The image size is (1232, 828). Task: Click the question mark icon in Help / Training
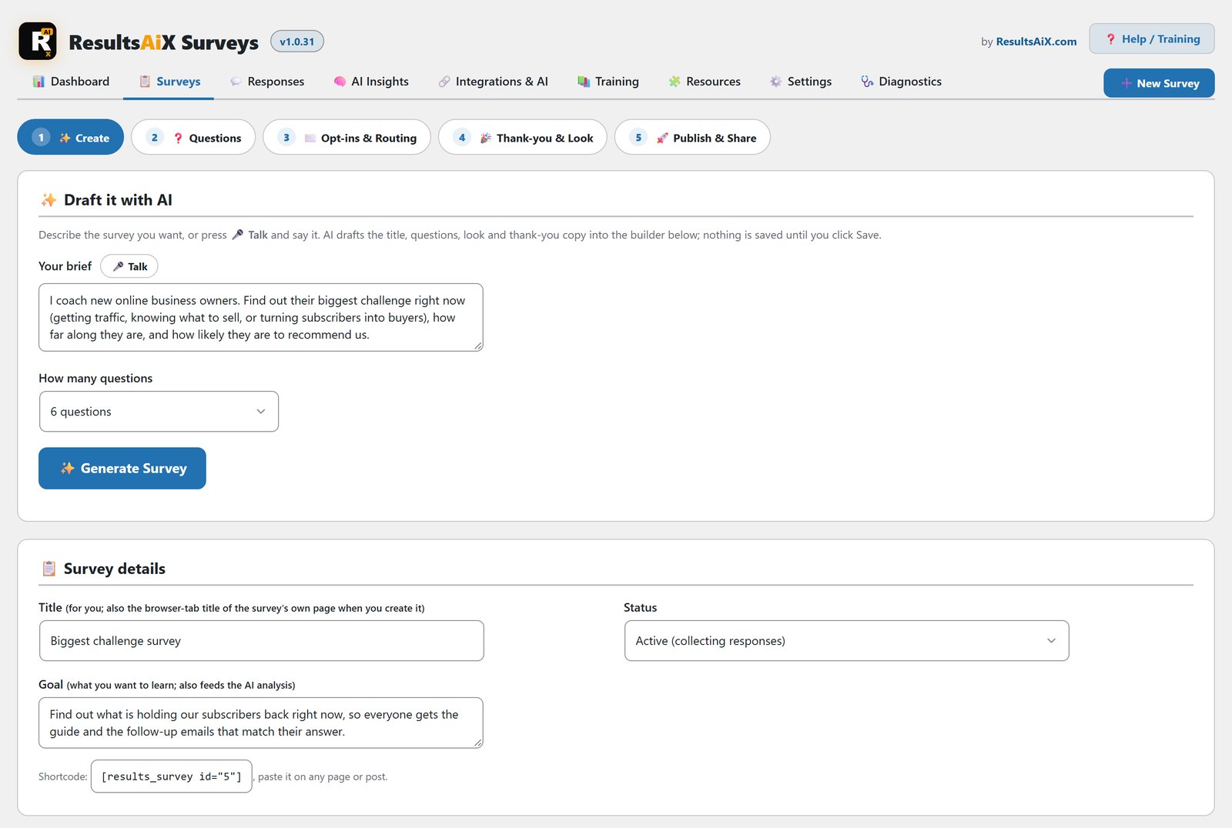tap(1110, 39)
